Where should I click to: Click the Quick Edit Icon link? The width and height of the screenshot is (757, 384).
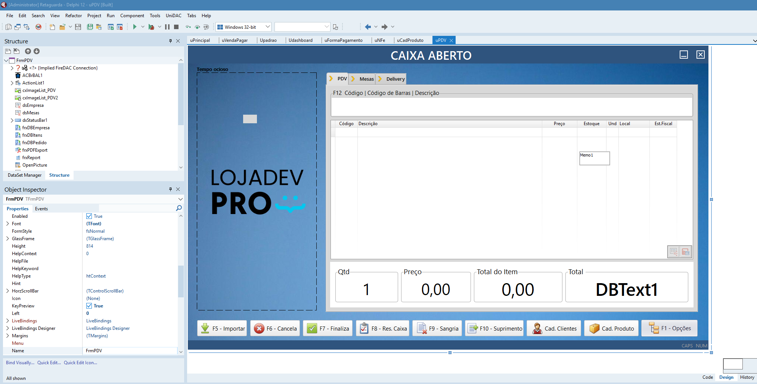(80, 363)
